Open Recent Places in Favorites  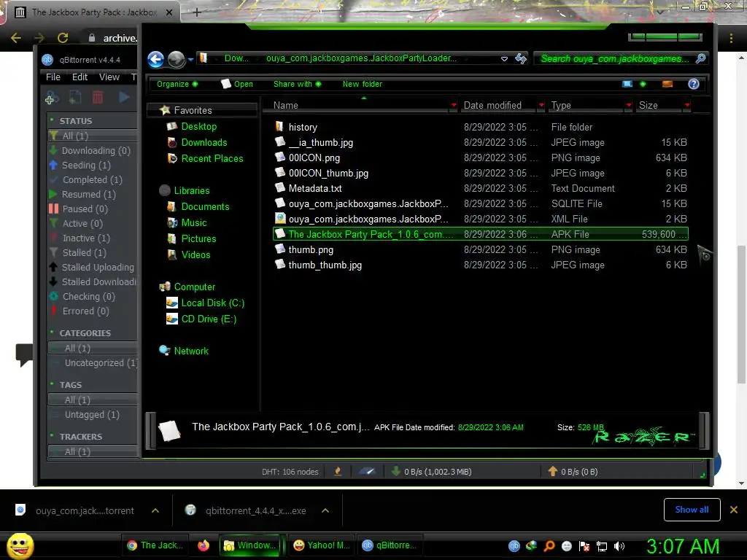click(212, 158)
